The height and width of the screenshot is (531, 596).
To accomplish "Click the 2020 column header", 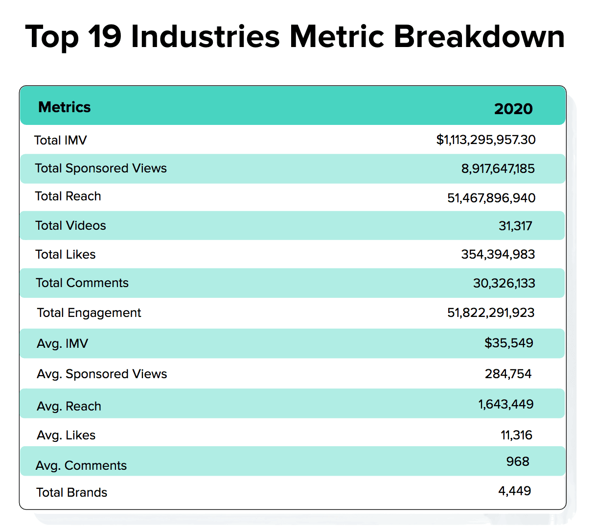I will pos(513,109).
